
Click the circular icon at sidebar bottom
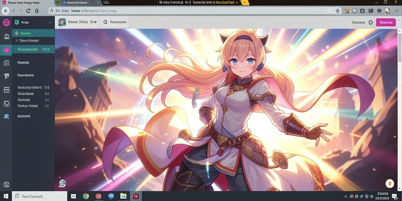click(x=6, y=185)
